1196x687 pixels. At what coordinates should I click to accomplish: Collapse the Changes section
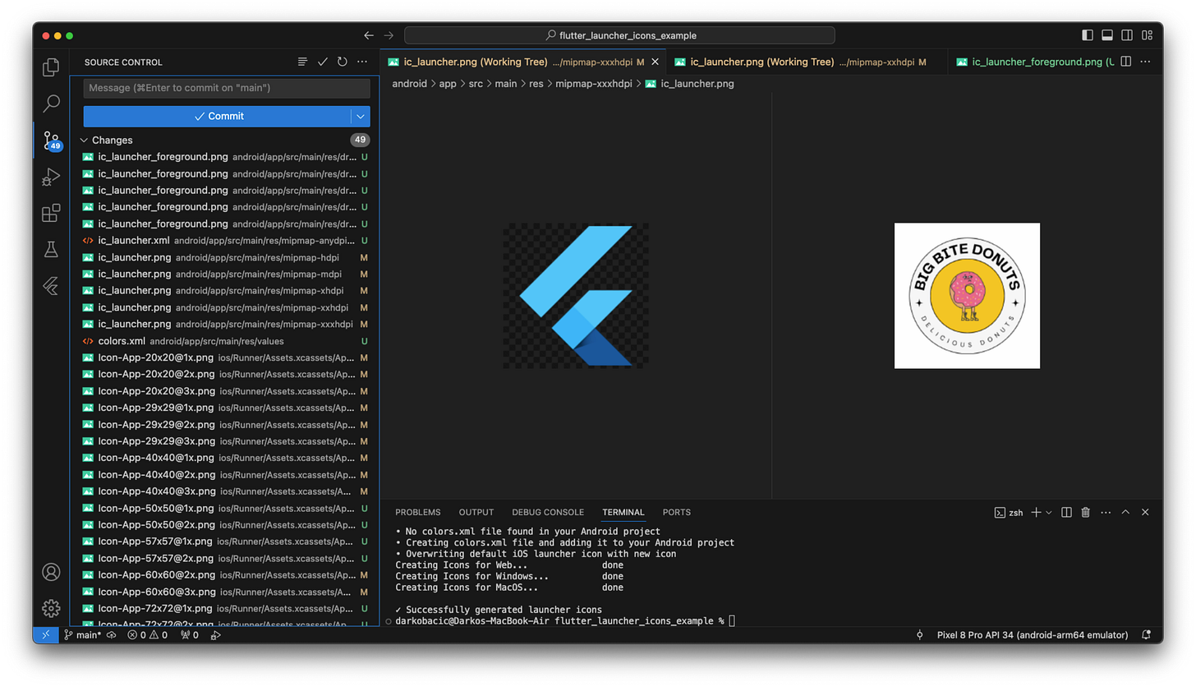84,141
